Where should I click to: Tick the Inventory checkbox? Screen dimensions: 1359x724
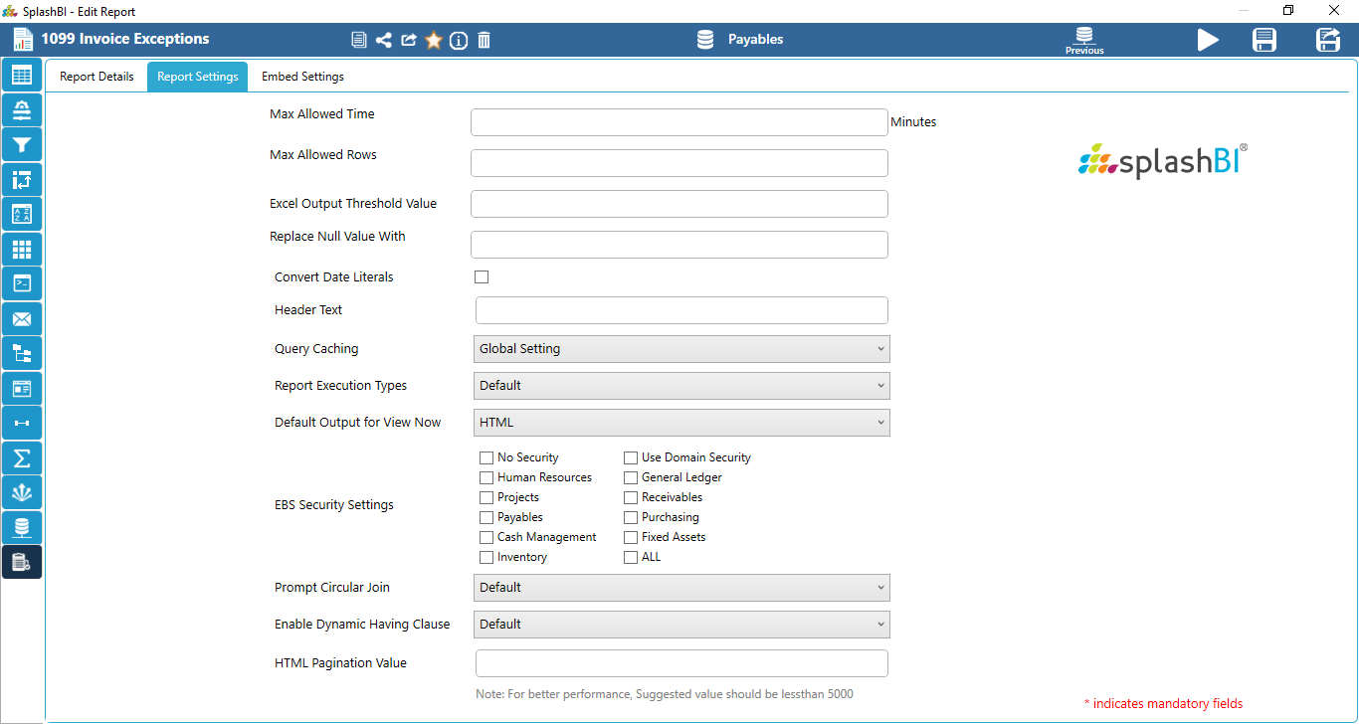tap(486, 557)
